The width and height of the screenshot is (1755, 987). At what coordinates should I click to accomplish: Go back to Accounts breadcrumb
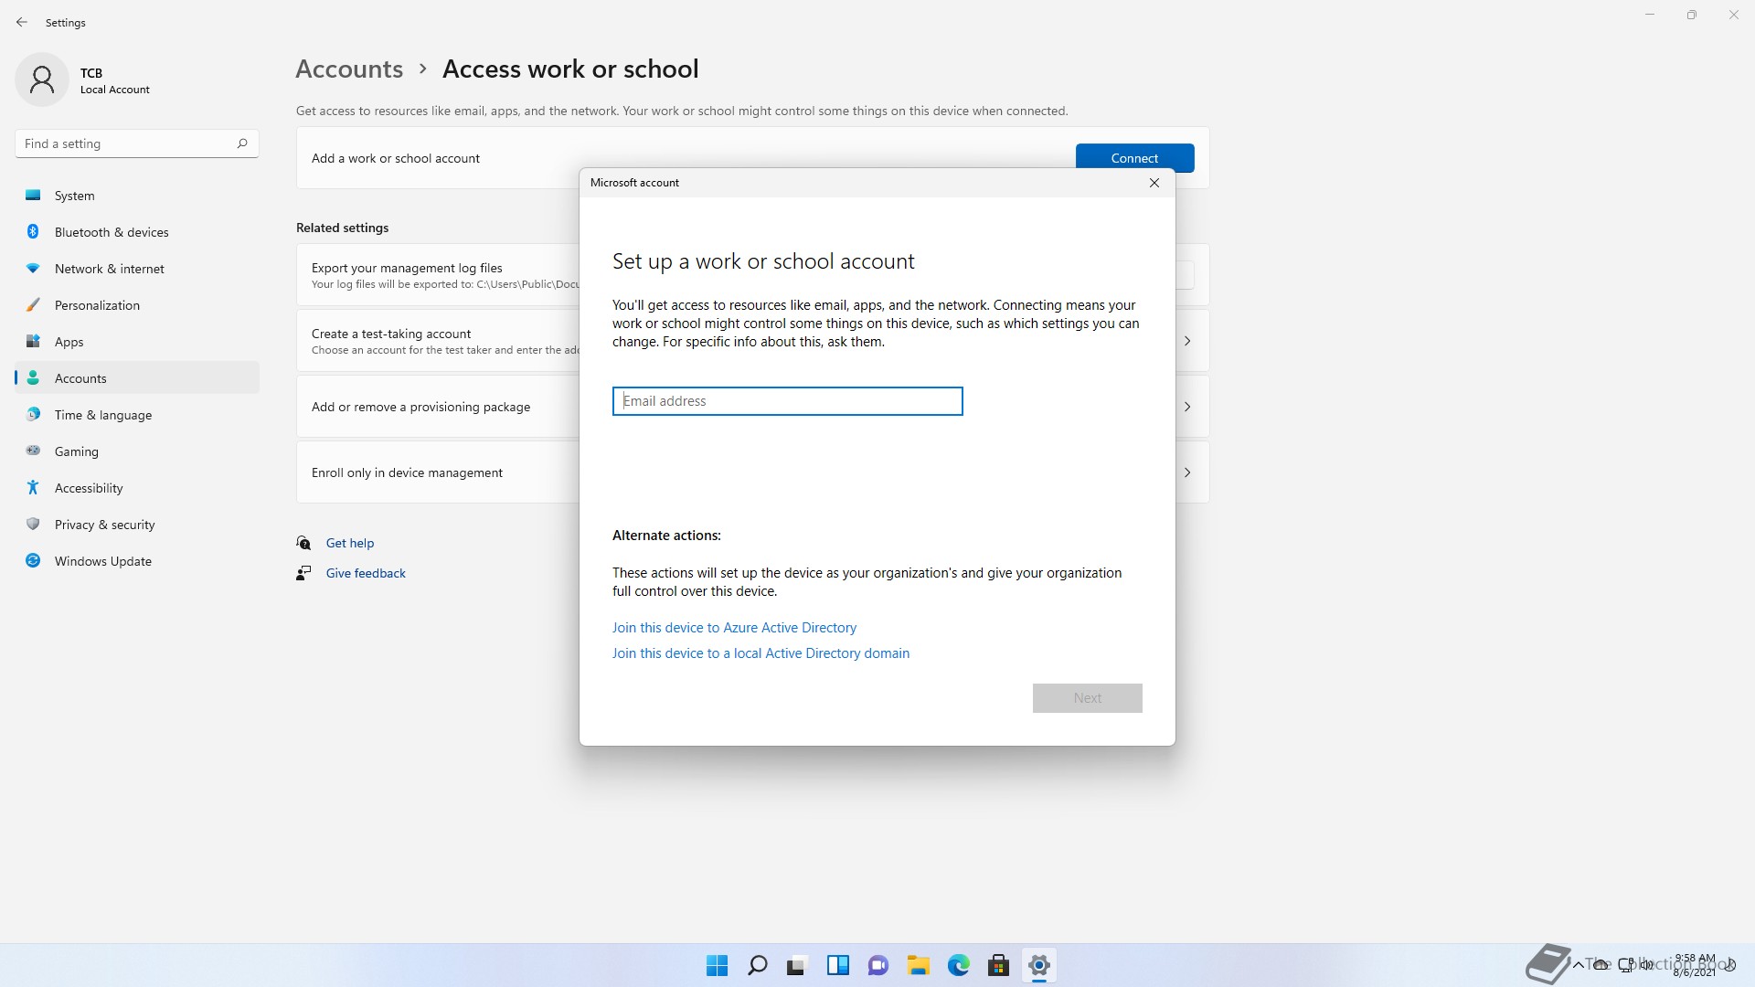tap(349, 69)
